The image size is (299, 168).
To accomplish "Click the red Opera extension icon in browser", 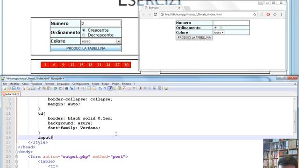I will click(268, 14).
